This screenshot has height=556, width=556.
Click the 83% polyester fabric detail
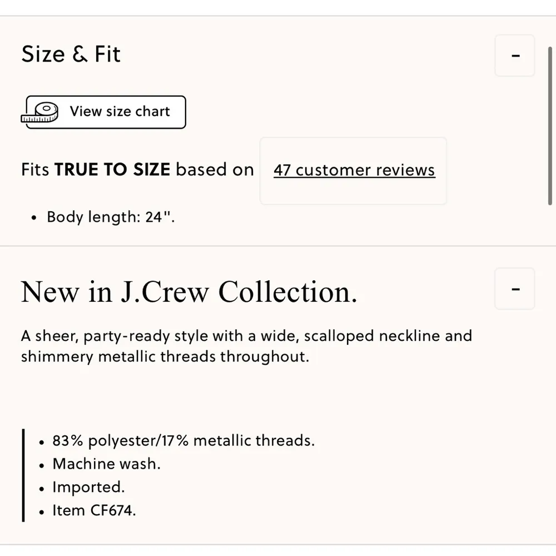pyautogui.click(x=183, y=440)
